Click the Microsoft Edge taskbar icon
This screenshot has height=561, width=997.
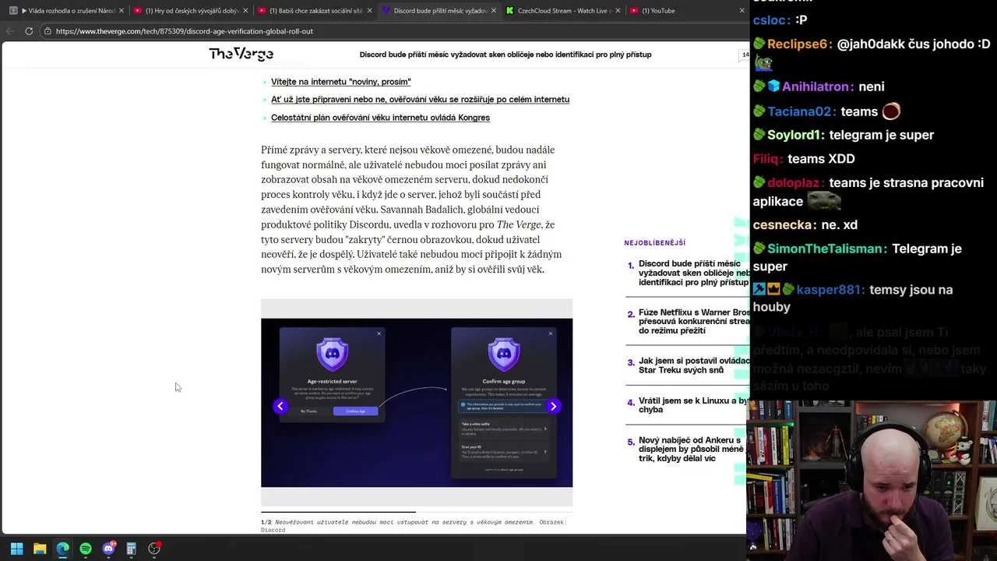click(x=62, y=549)
